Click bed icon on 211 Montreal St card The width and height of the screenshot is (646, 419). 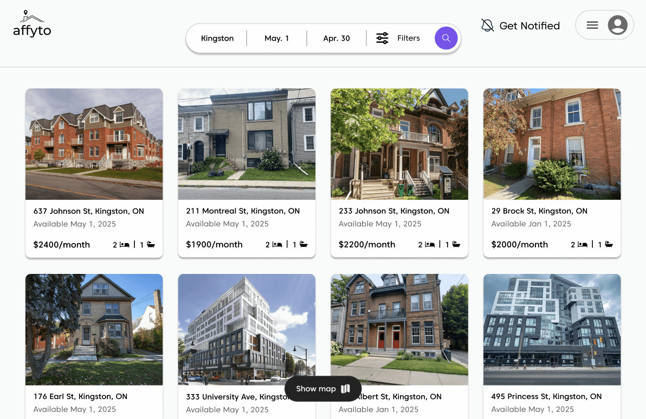pyautogui.click(x=277, y=245)
